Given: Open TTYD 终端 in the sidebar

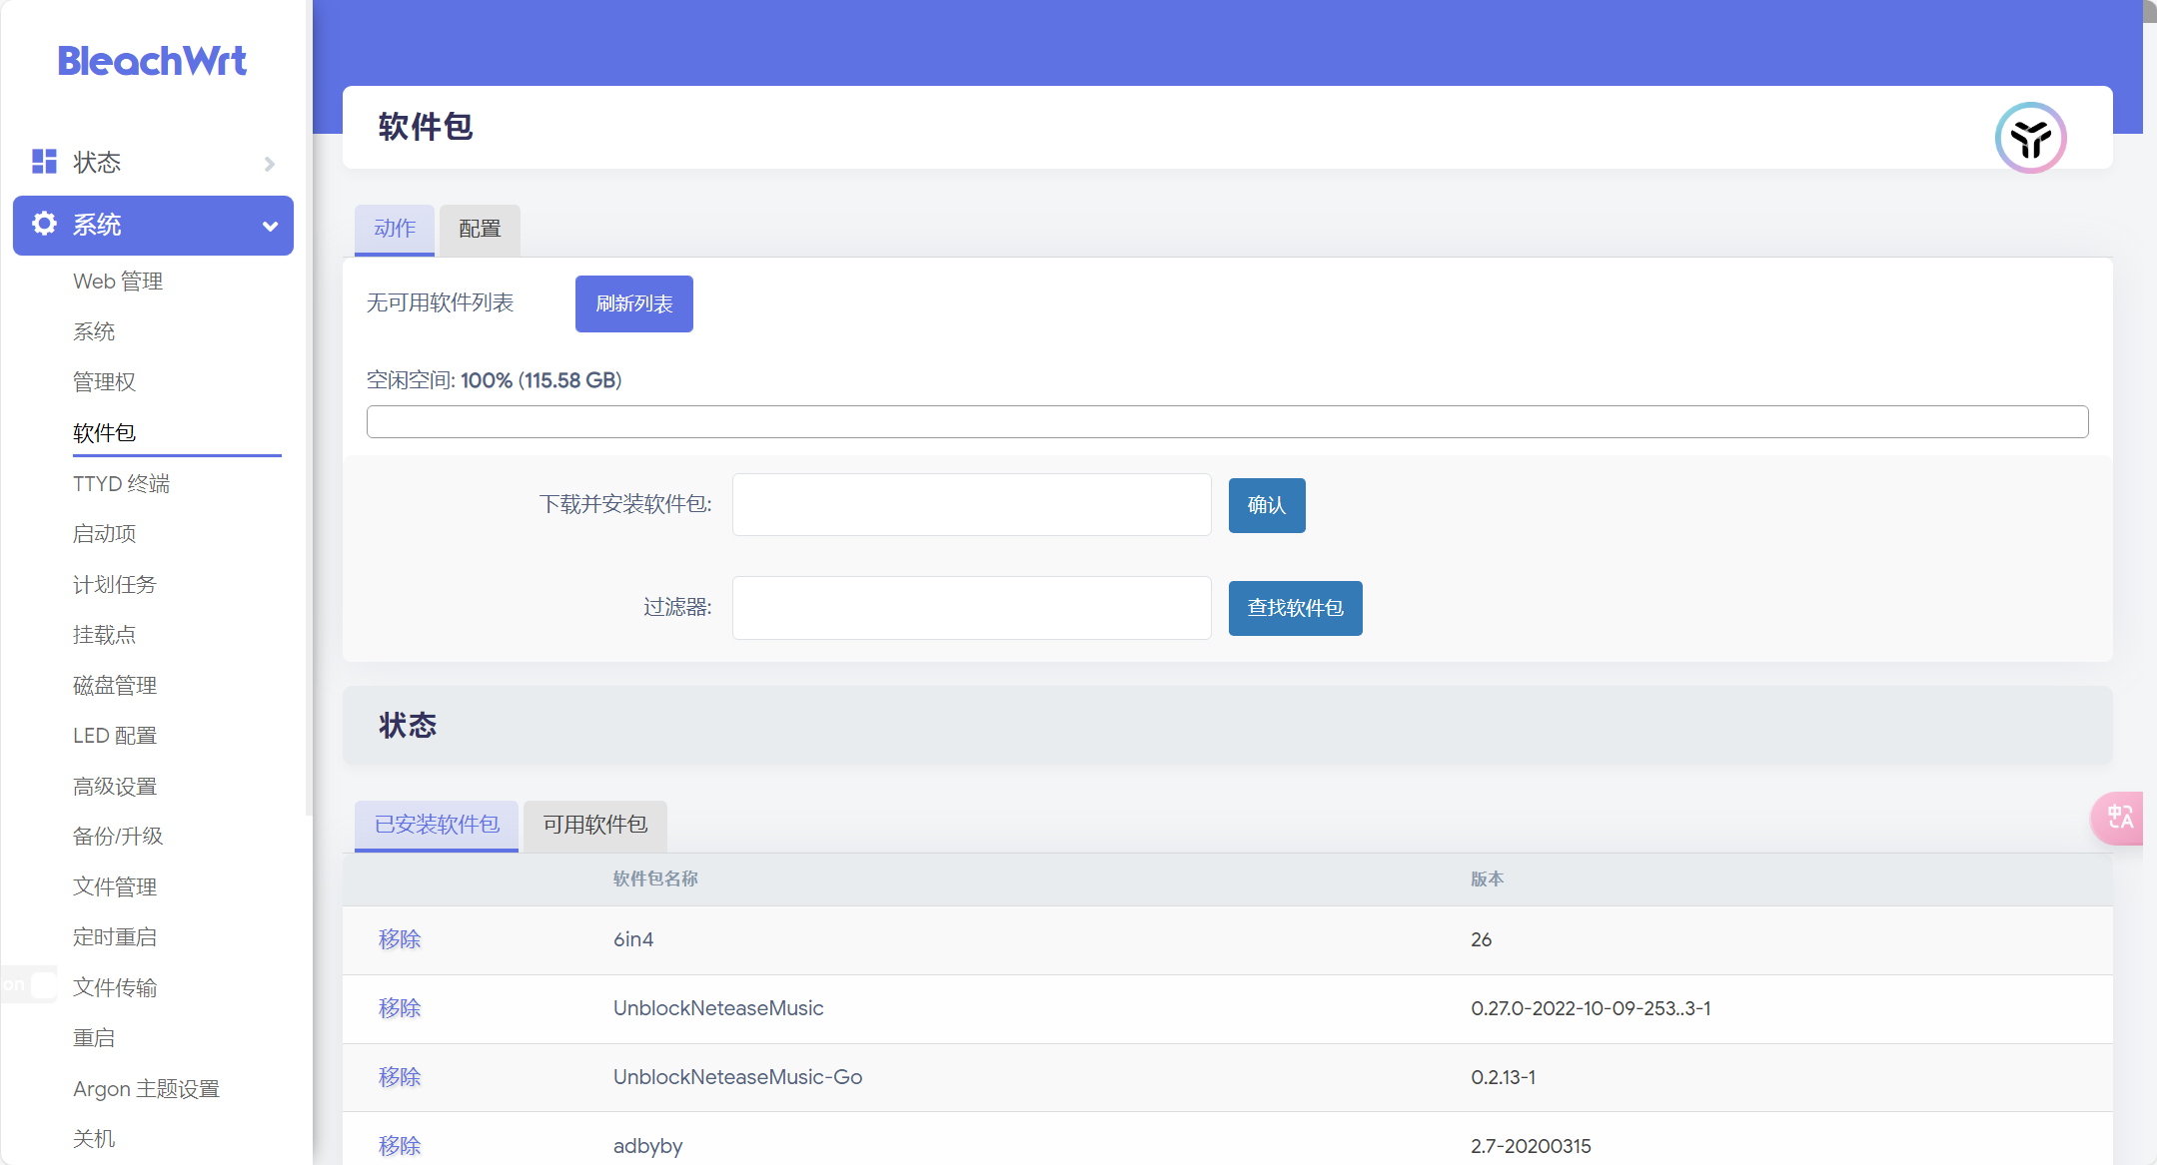Looking at the screenshot, I should click(121, 484).
